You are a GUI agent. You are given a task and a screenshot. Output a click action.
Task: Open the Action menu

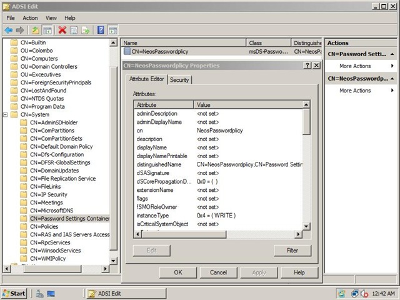(30, 18)
